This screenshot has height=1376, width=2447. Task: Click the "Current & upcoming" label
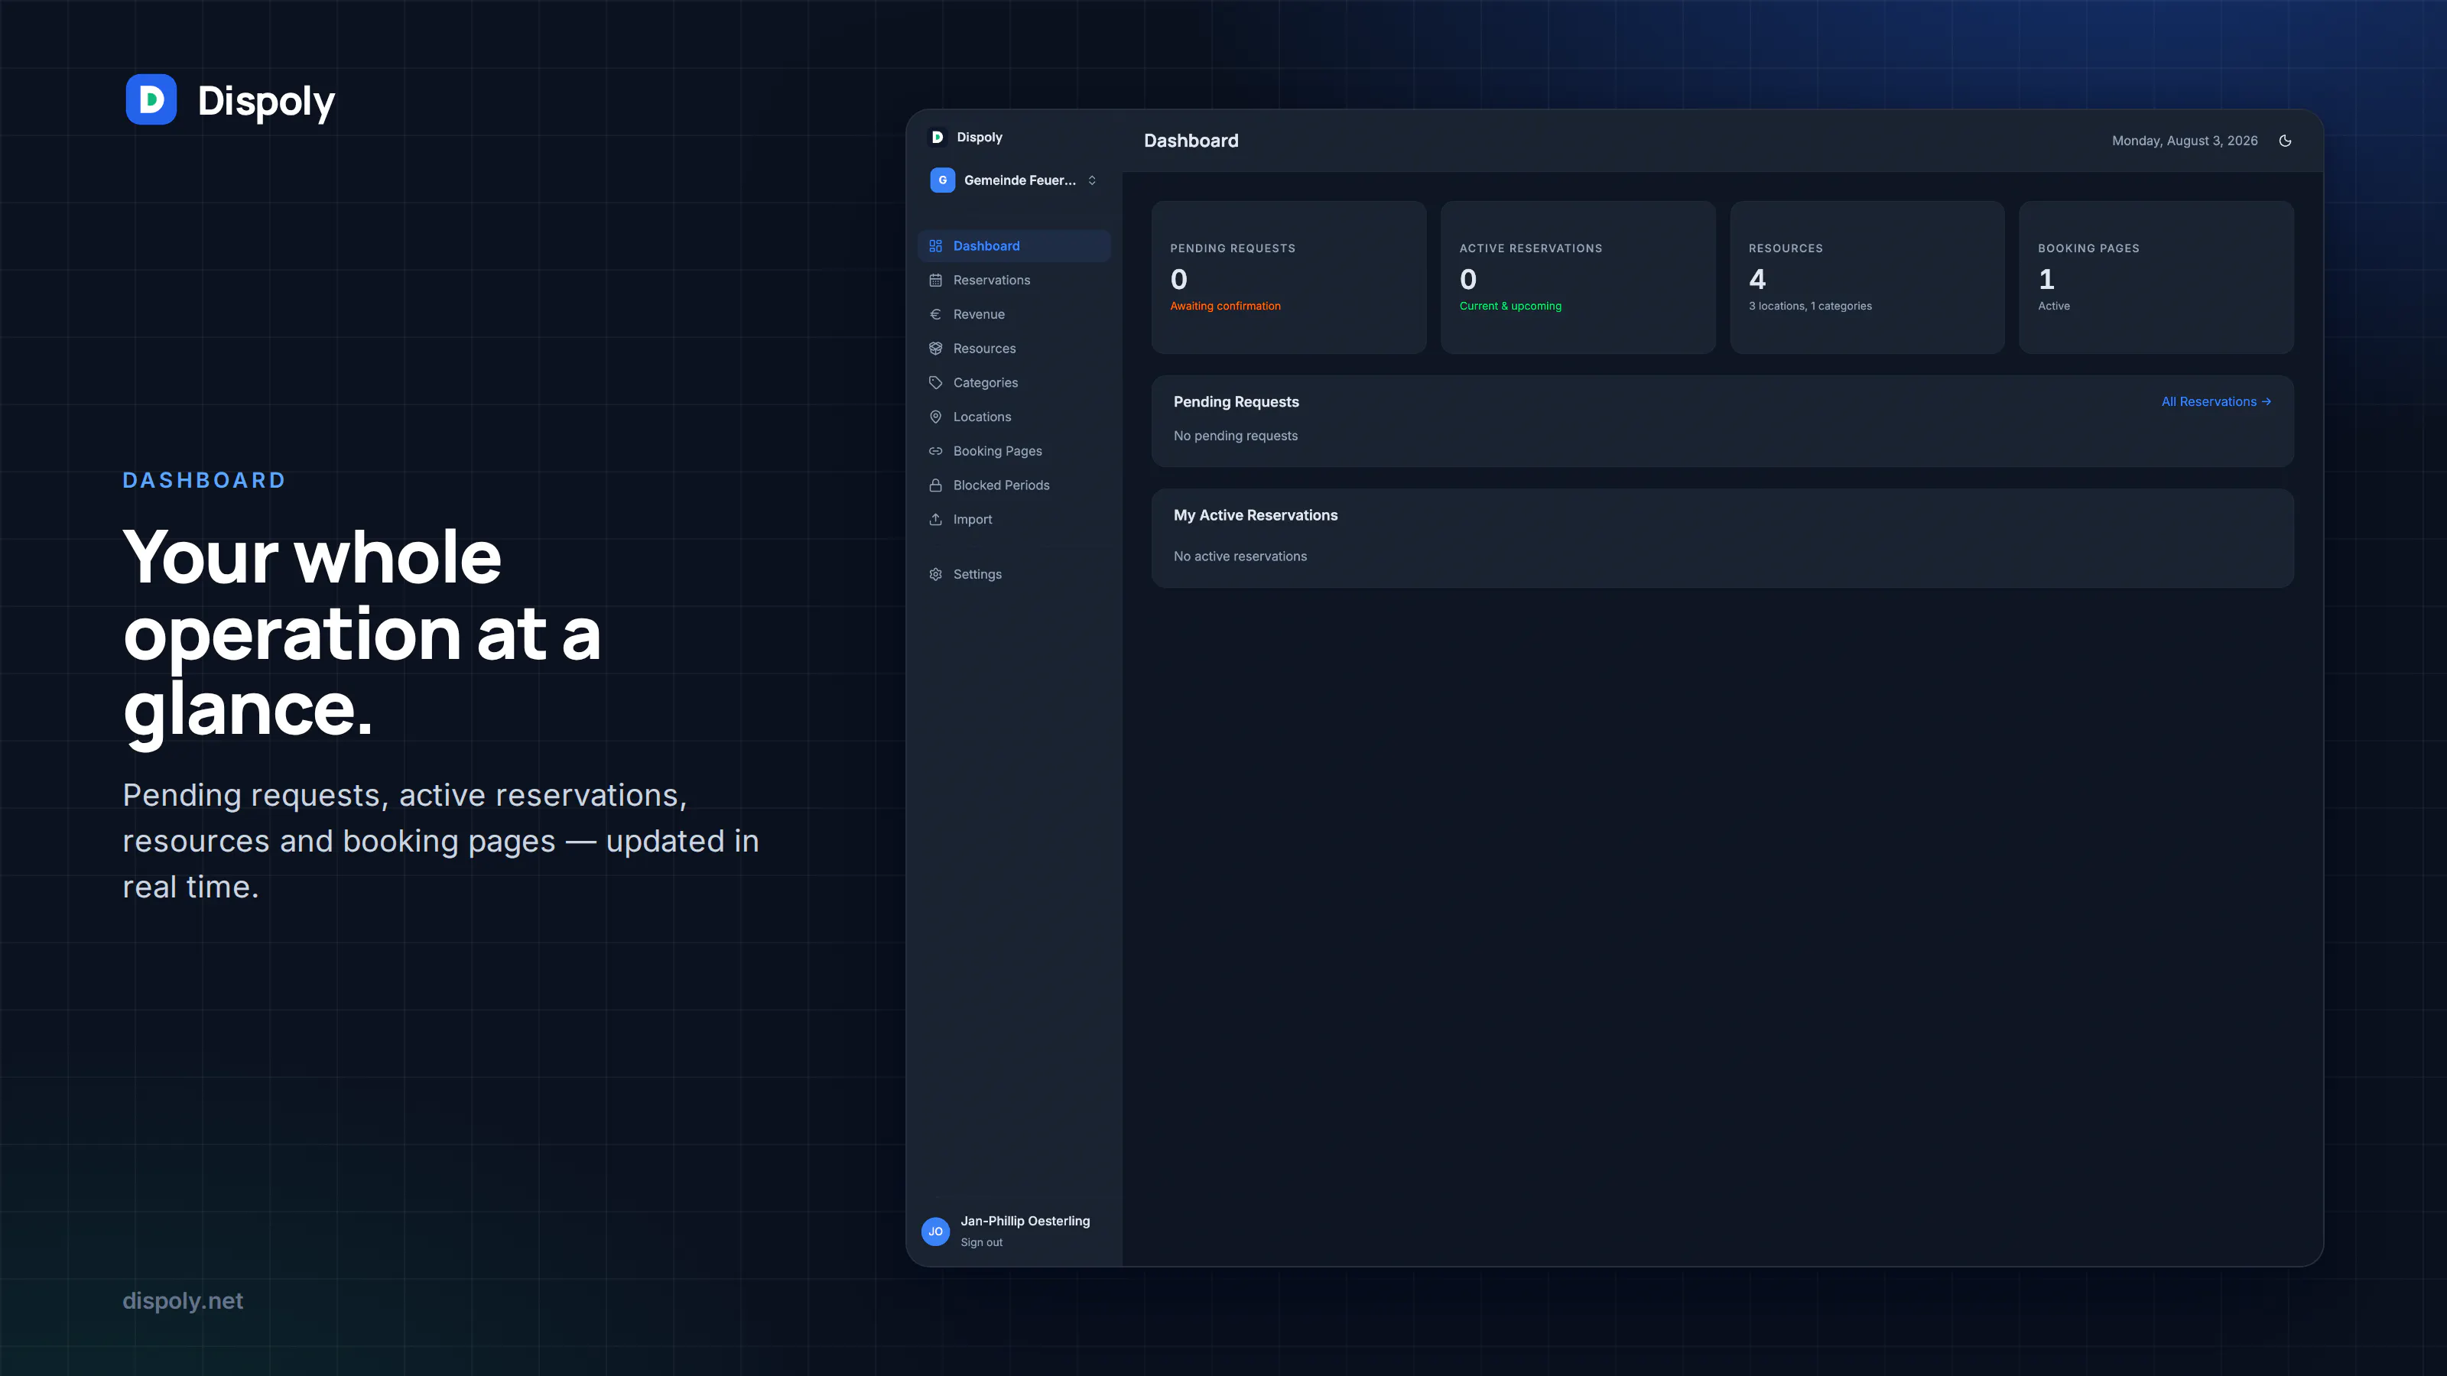[1510, 306]
